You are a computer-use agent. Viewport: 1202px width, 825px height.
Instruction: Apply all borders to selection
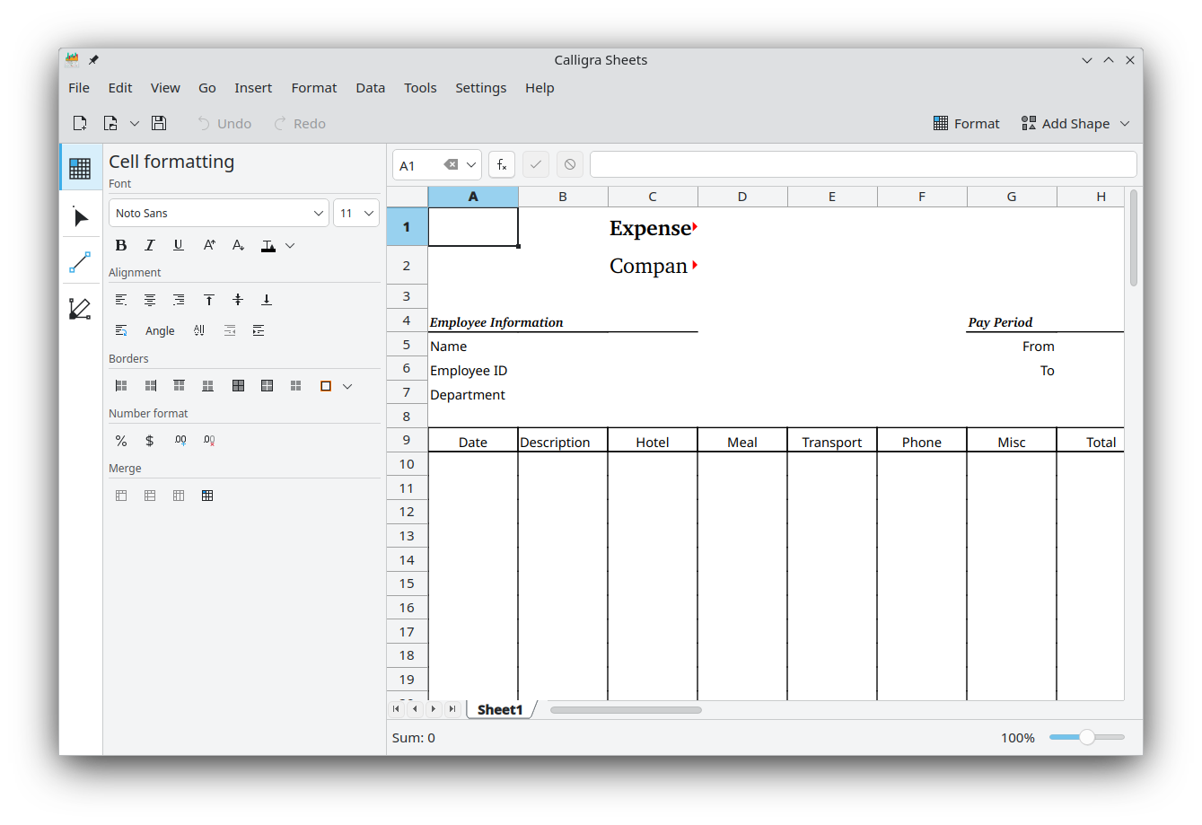238,386
